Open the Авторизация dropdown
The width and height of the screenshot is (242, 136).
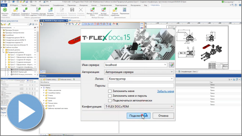pyautogui.click(x=172, y=72)
